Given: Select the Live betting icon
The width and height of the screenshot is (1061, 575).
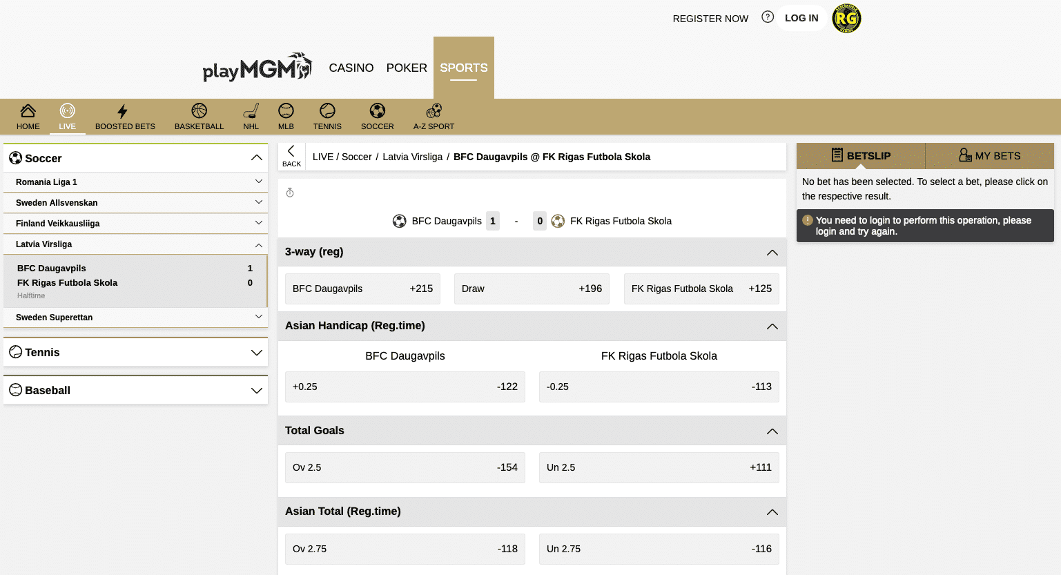Looking at the screenshot, I should coord(67,110).
